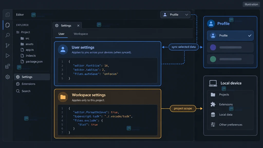The width and height of the screenshot is (263, 148).
Task: Click the green profile color circle
Action: (213, 59)
